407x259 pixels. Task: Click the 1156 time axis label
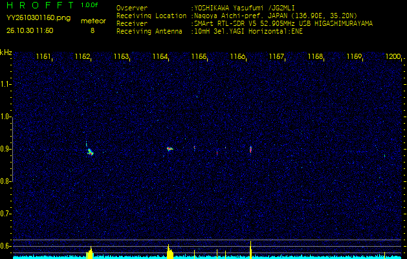click(238, 57)
